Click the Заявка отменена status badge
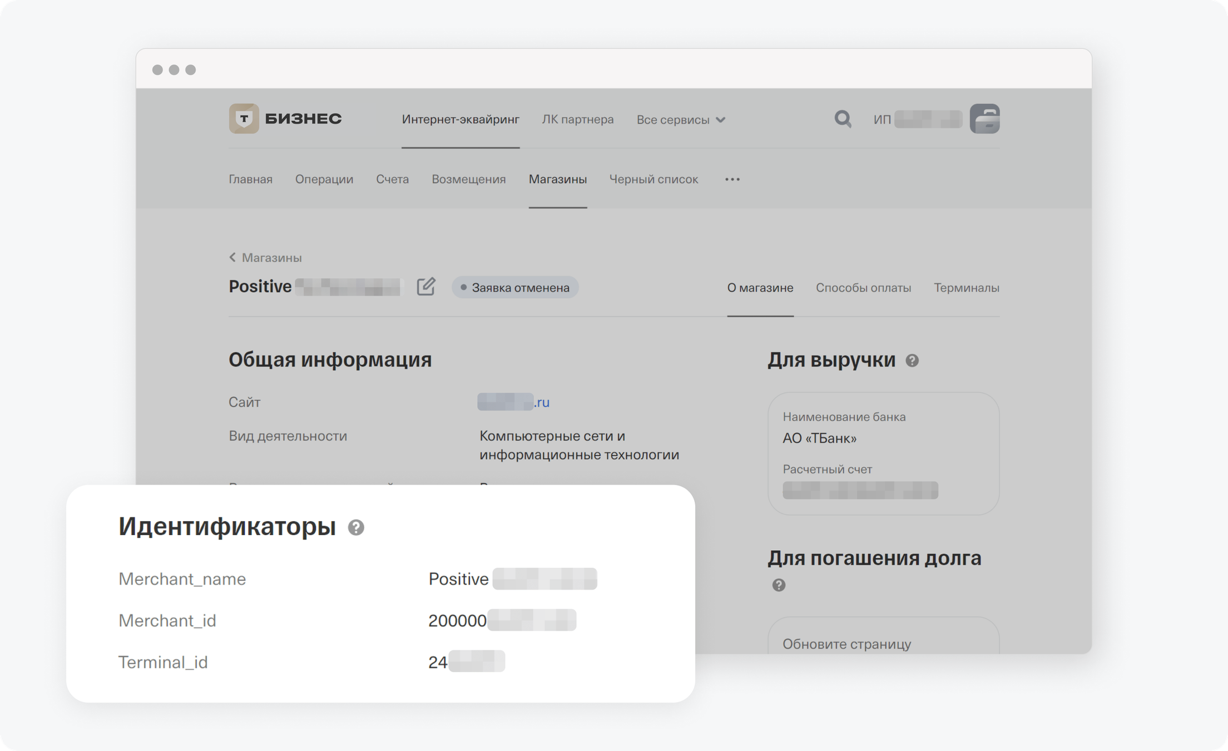Image resolution: width=1228 pixels, height=751 pixels. (515, 288)
